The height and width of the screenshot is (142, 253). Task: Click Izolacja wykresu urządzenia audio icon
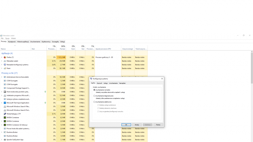pos(5,99)
